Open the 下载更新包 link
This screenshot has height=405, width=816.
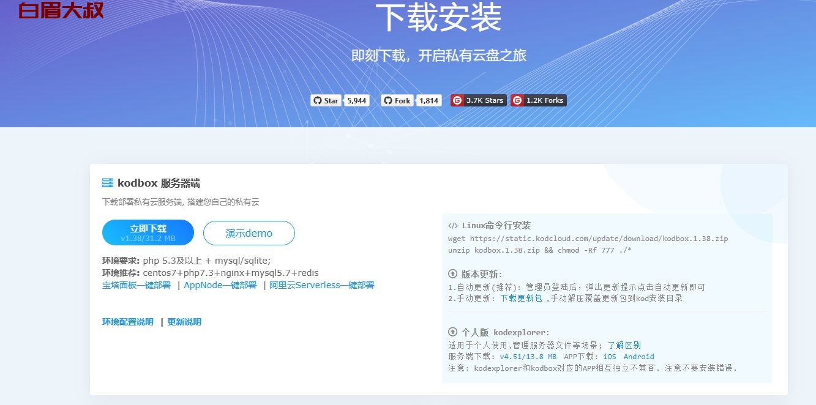tap(522, 299)
